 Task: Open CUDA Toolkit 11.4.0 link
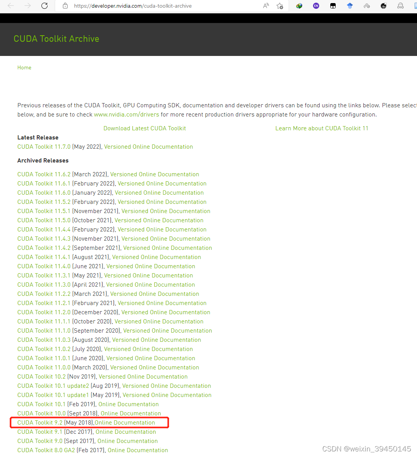[x=44, y=266]
